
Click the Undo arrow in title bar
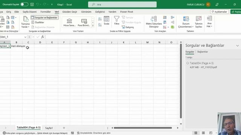pyautogui.click(x=38, y=4)
